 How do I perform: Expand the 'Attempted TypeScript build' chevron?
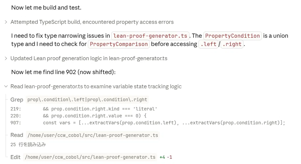6,22
